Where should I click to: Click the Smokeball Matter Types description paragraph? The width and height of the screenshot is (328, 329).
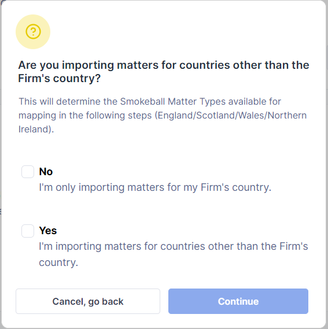coord(163,116)
